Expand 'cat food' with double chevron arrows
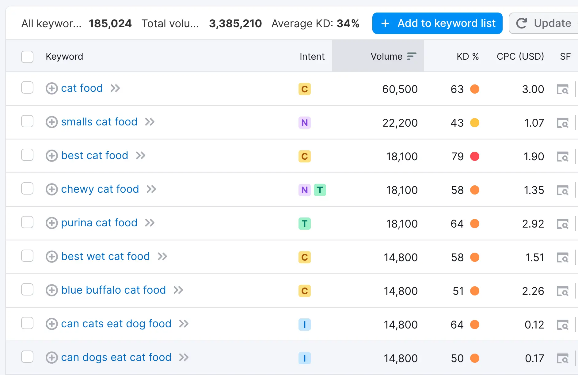 [115, 88]
